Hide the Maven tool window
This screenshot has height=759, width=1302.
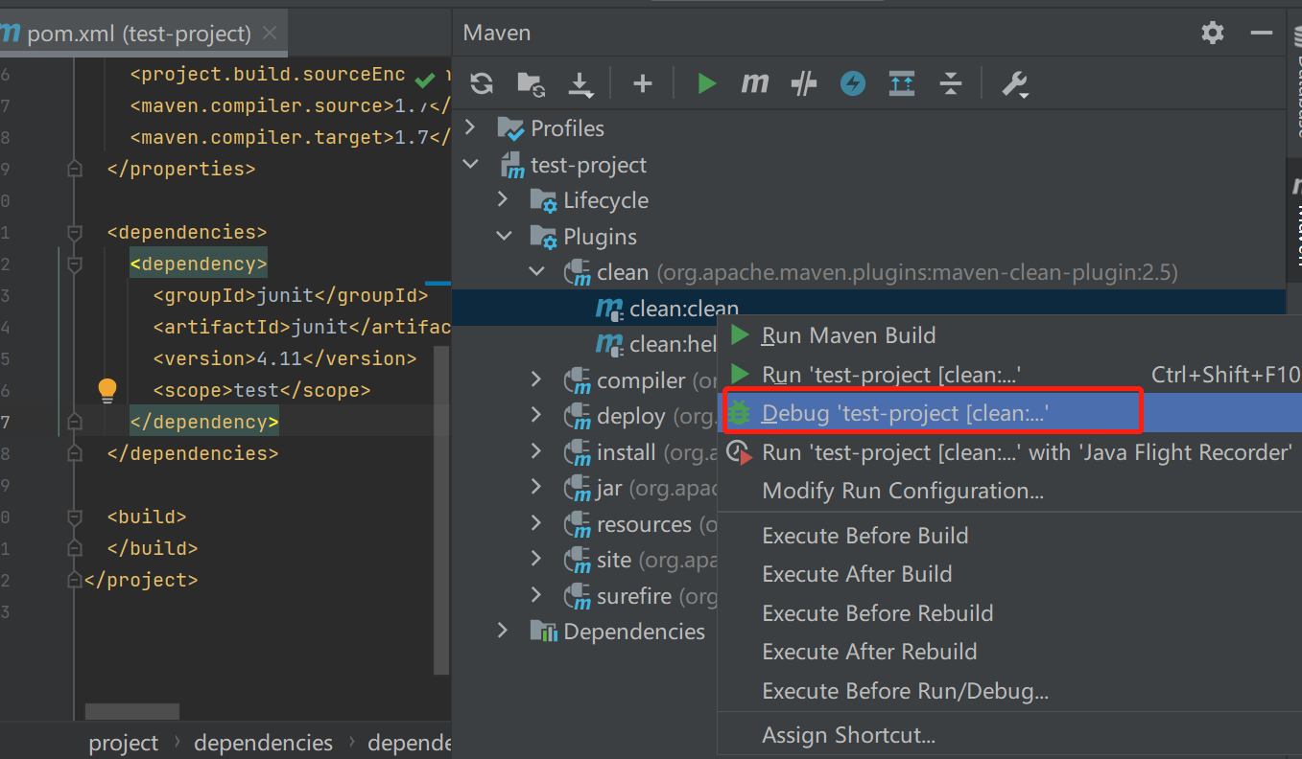[x=1262, y=33]
